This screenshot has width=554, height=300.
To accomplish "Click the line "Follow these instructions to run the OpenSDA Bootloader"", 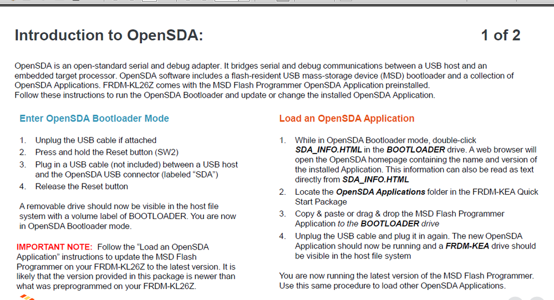I will [225, 95].
